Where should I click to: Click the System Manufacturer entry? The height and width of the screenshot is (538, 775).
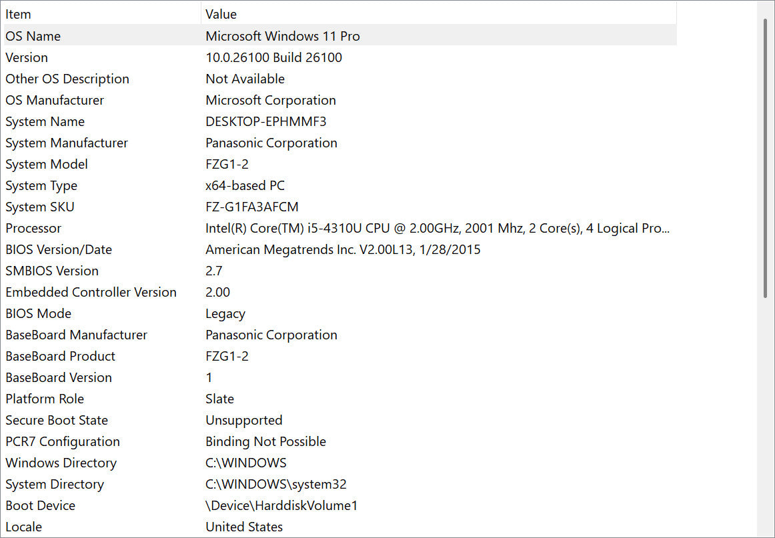[67, 143]
